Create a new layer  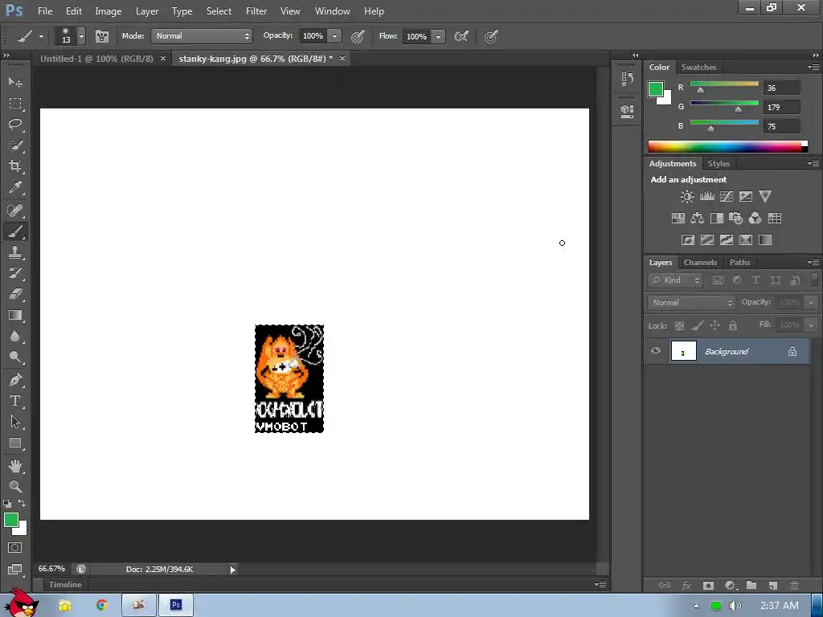[772, 585]
